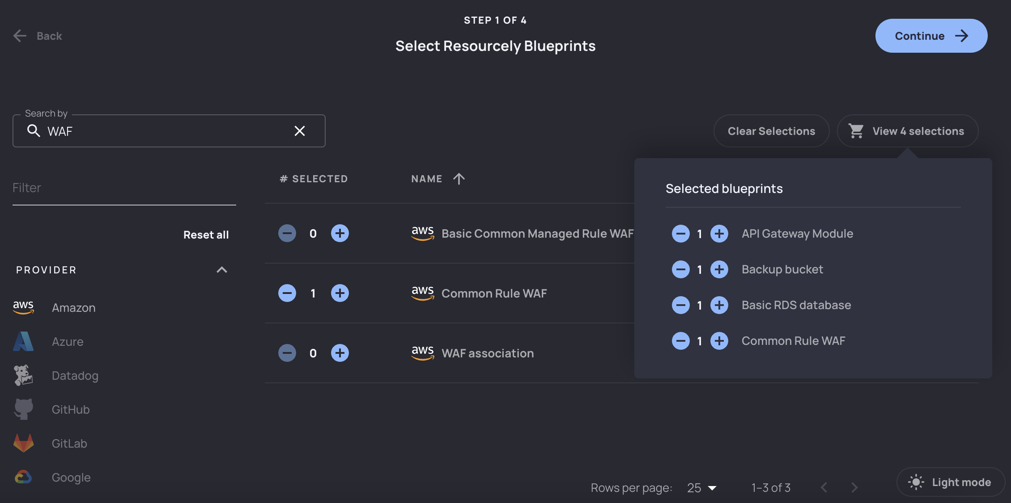Click the sort arrow next to NAME column
The width and height of the screenshot is (1011, 503).
coord(459,179)
